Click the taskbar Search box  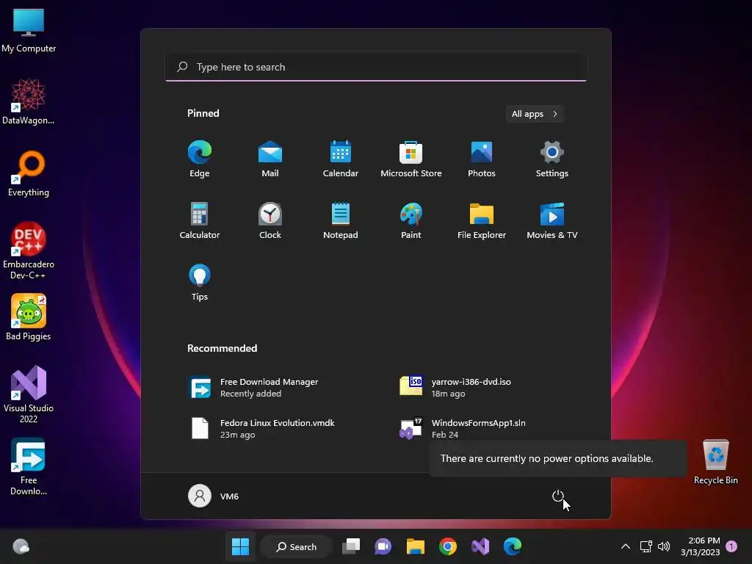tap(296, 546)
